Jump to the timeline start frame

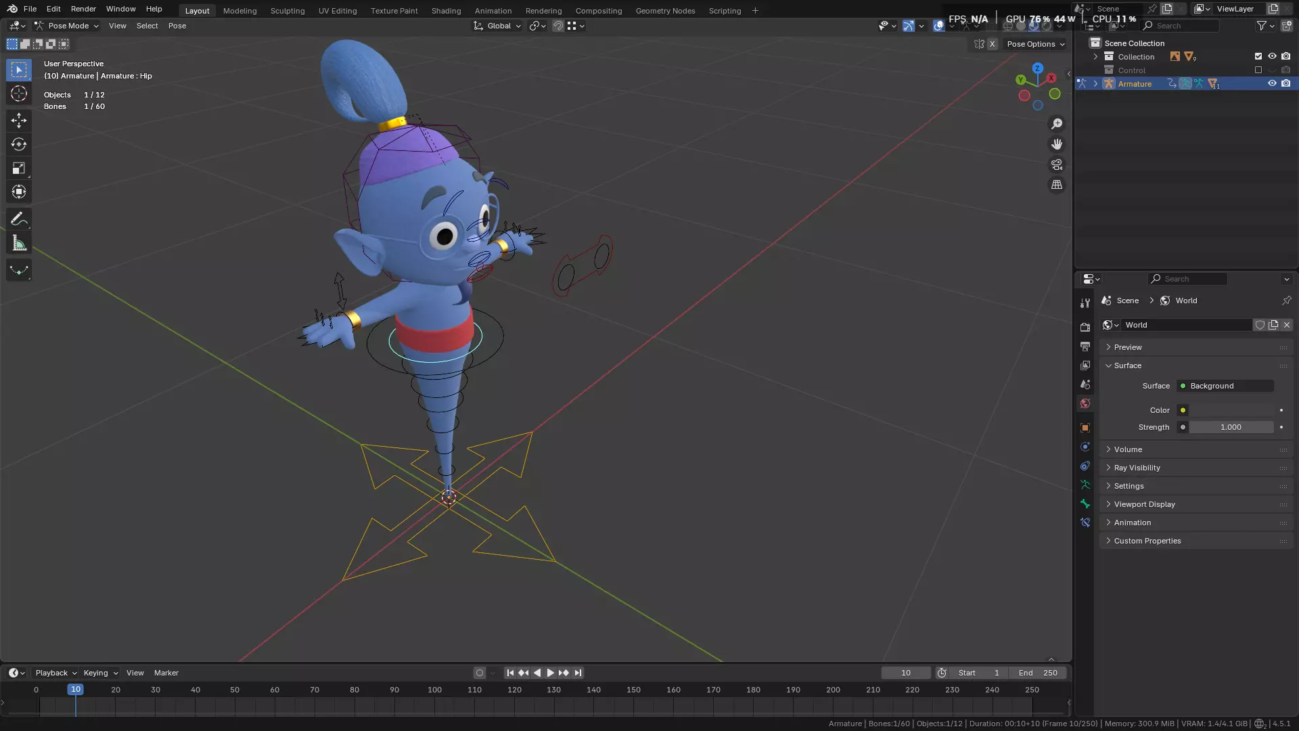[x=510, y=673]
